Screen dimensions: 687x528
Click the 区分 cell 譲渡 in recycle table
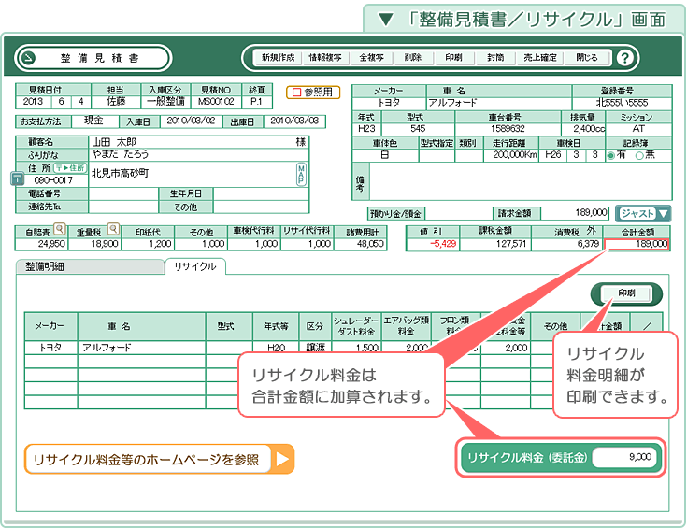coord(315,348)
